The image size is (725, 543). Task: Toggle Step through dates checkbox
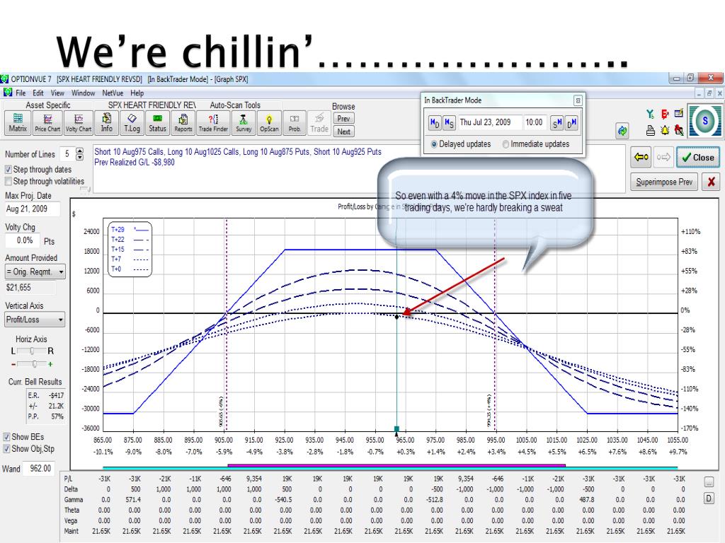tap(8, 170)
